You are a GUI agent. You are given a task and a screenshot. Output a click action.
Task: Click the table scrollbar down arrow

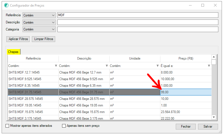[x=214, y=117]
